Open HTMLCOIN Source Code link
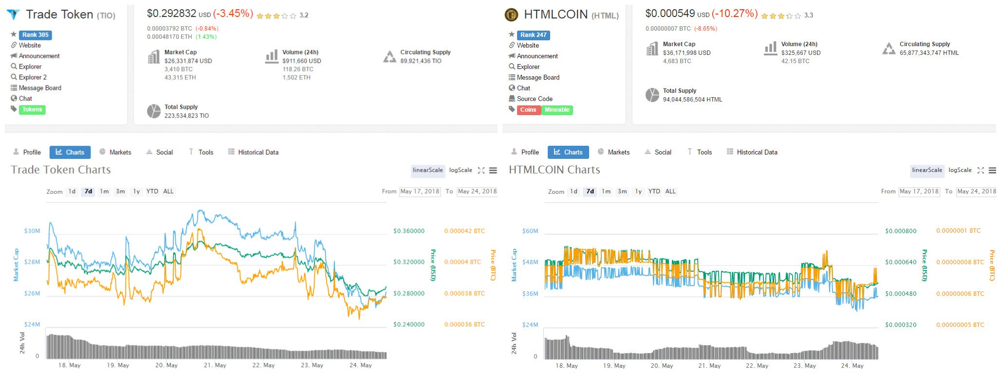This screenshot has height=376, width=1001. tap(535, 99)
